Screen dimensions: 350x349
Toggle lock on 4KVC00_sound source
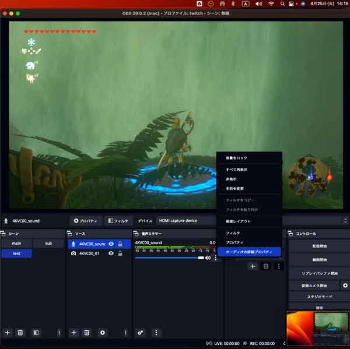[120, 244]
